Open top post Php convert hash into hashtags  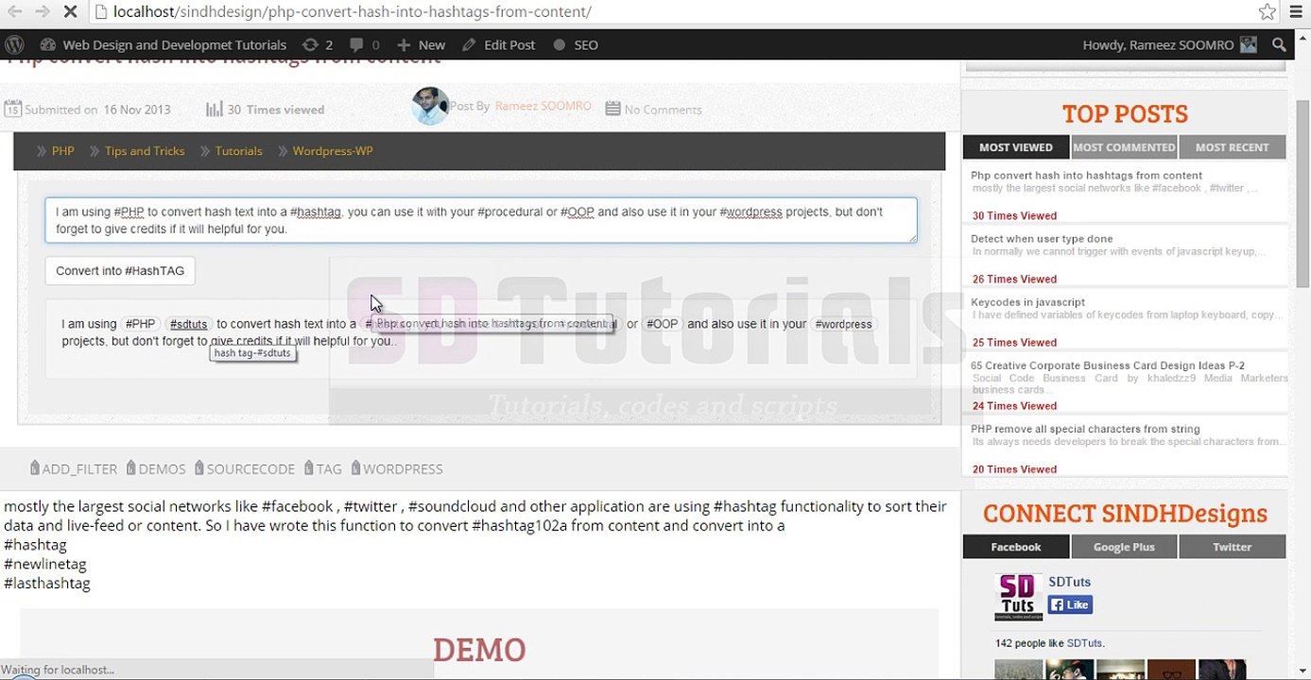click(1086, 176)
